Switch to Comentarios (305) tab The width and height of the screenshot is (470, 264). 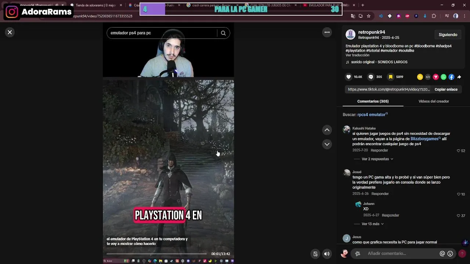tap(373, 101)
